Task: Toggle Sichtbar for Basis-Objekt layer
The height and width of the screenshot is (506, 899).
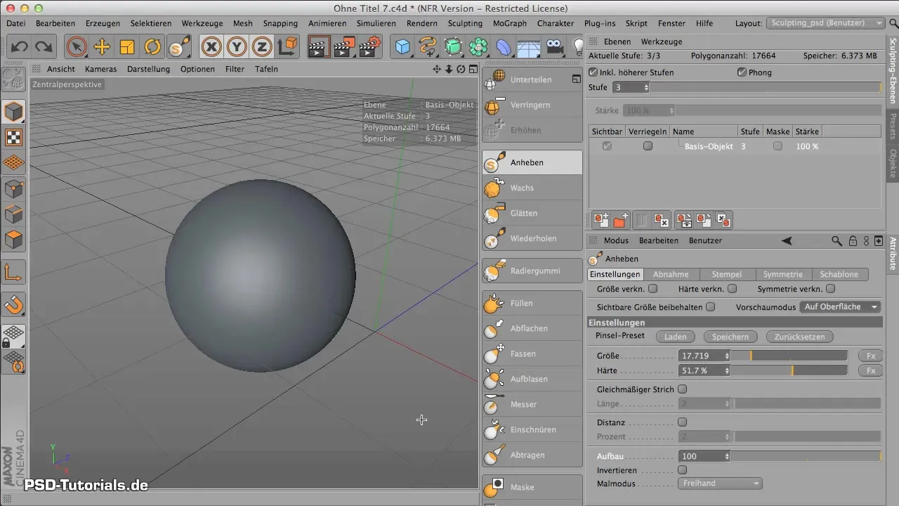Action: tap(607, 146)
